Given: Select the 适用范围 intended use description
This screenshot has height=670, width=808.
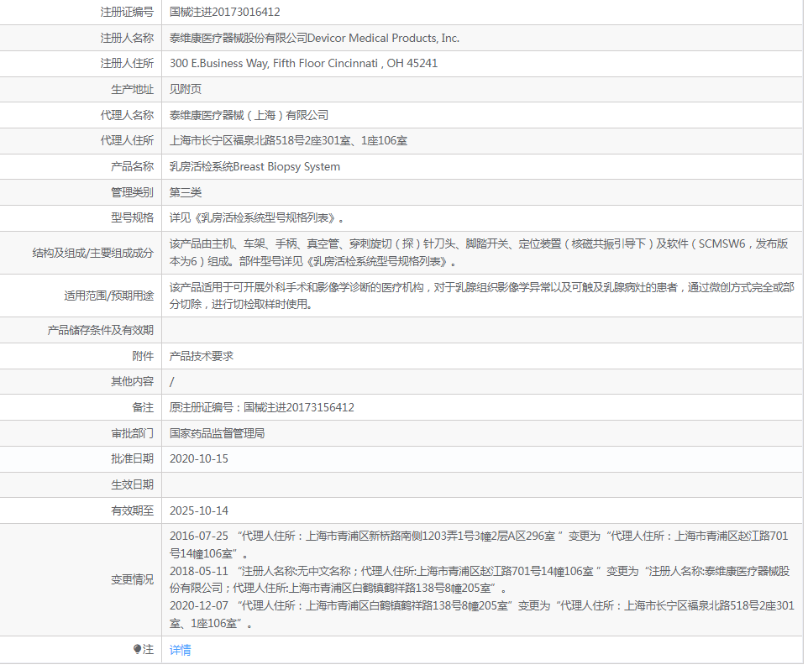Looking at the screenshot, I should (482, 296).
